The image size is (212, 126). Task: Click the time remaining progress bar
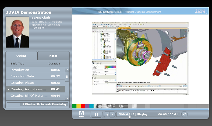point(37,105)
